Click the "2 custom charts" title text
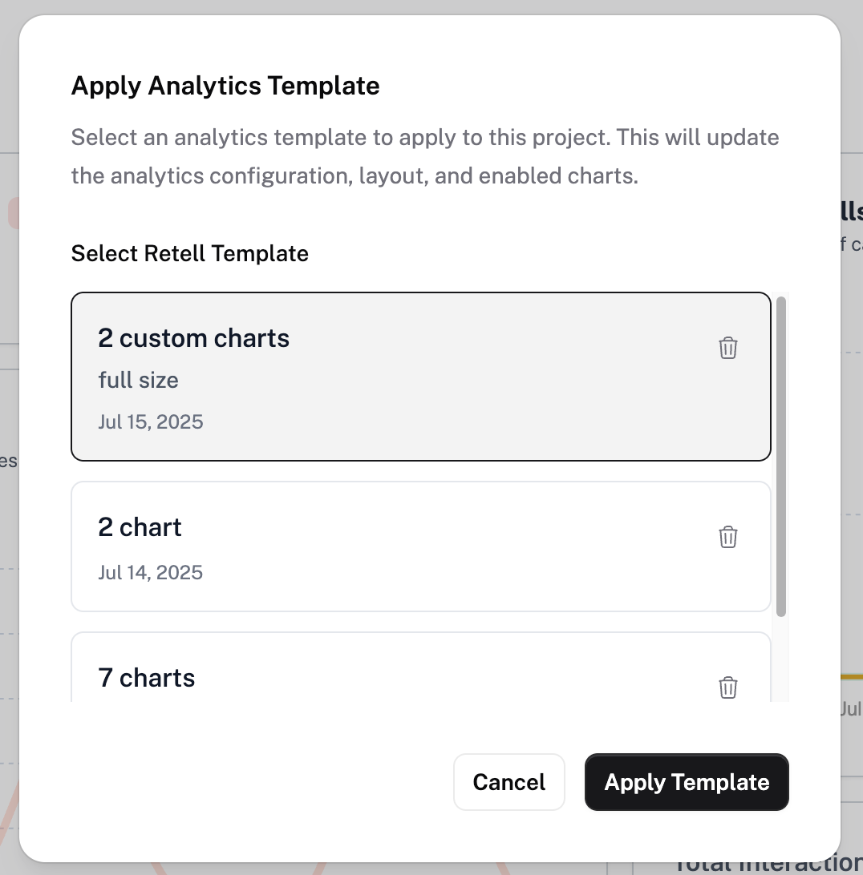The width and height of the screenshot is (863, 875). click(194, 338)
